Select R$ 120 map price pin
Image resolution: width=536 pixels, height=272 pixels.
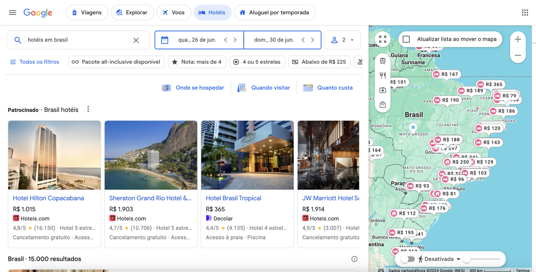coord(489,128)
